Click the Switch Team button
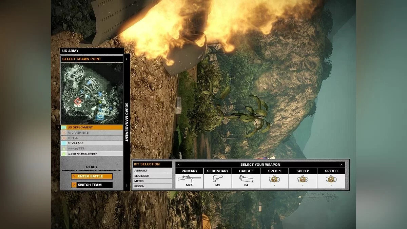 [92, 185]
